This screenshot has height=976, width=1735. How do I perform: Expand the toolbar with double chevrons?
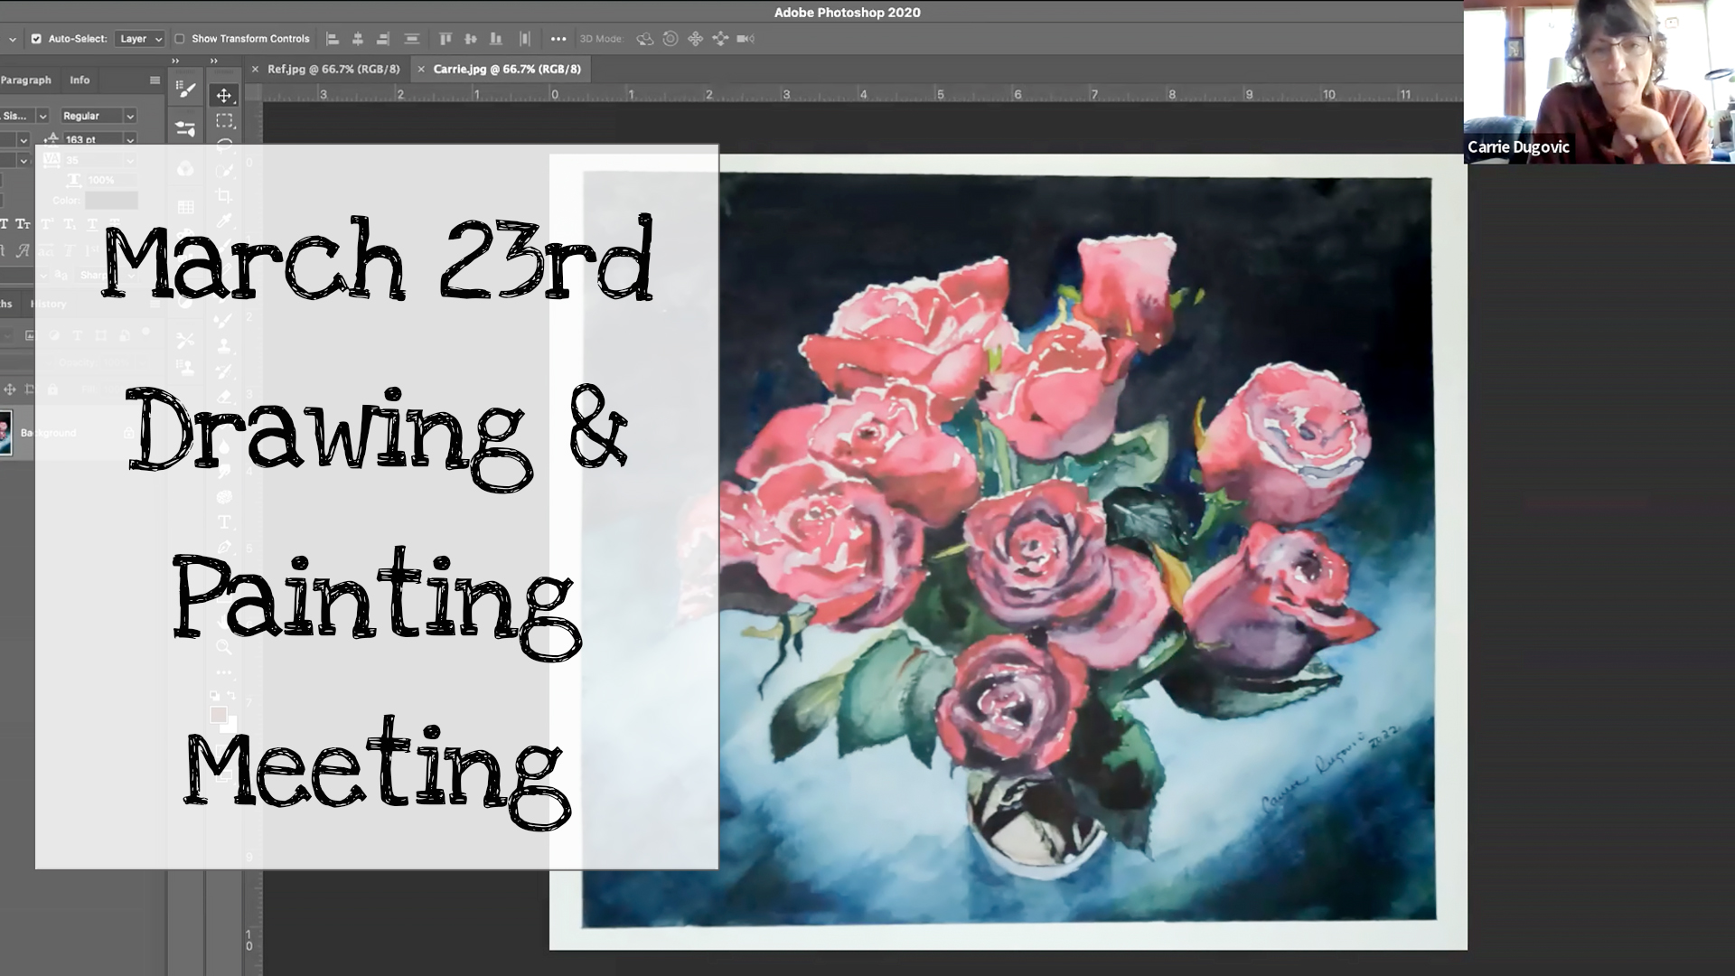click(x=214, y=61)
